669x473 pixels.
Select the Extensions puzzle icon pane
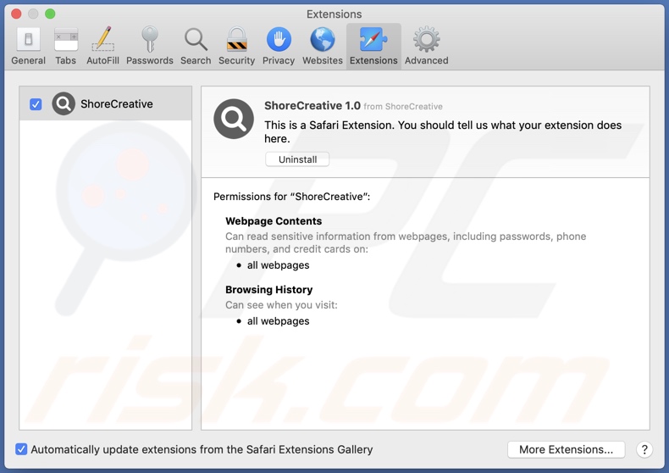pyautogui.click(x=373, y=46)
